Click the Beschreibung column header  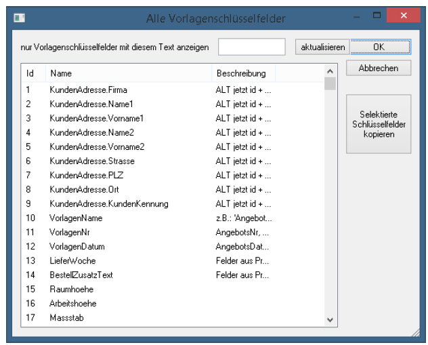[x=241, y=73]
